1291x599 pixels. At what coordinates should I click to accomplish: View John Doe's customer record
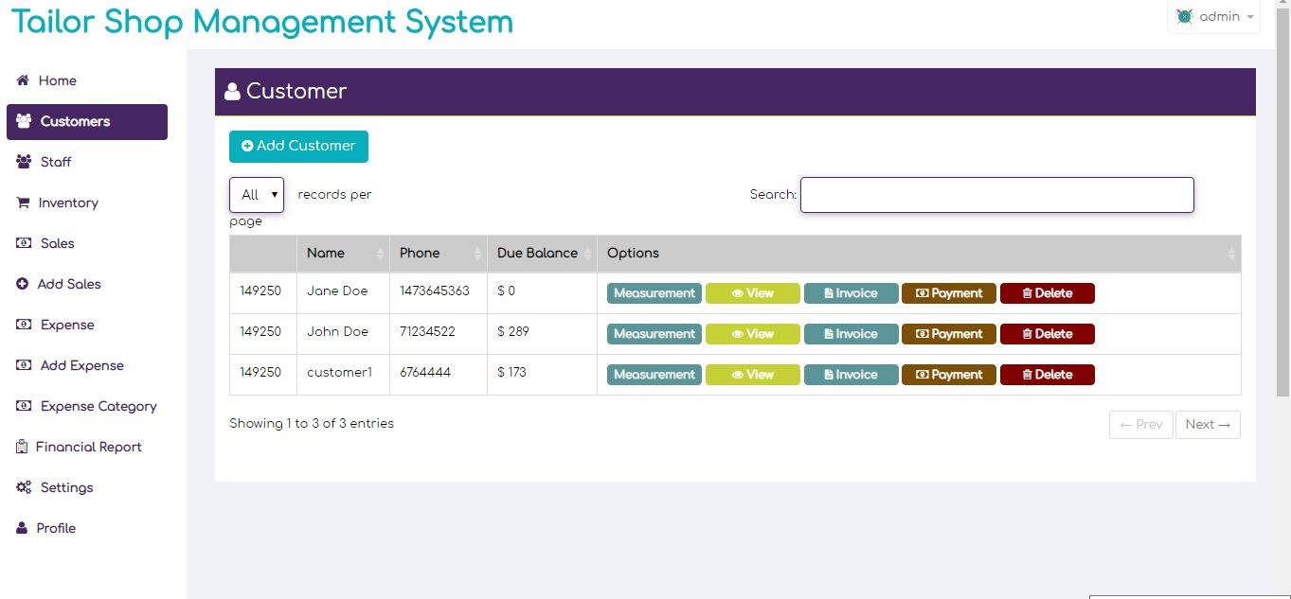(x=753, y=334)
